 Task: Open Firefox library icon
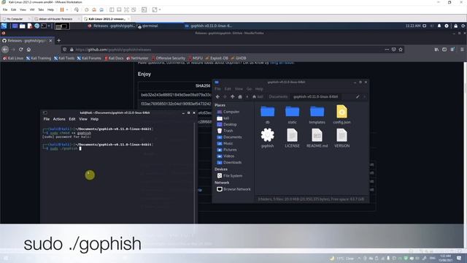click(x=436, y=50)
